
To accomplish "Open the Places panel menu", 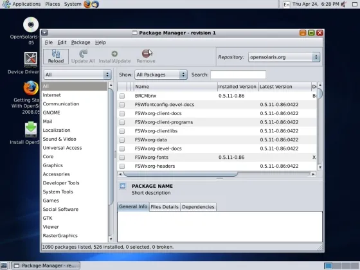I will point(53,4).
